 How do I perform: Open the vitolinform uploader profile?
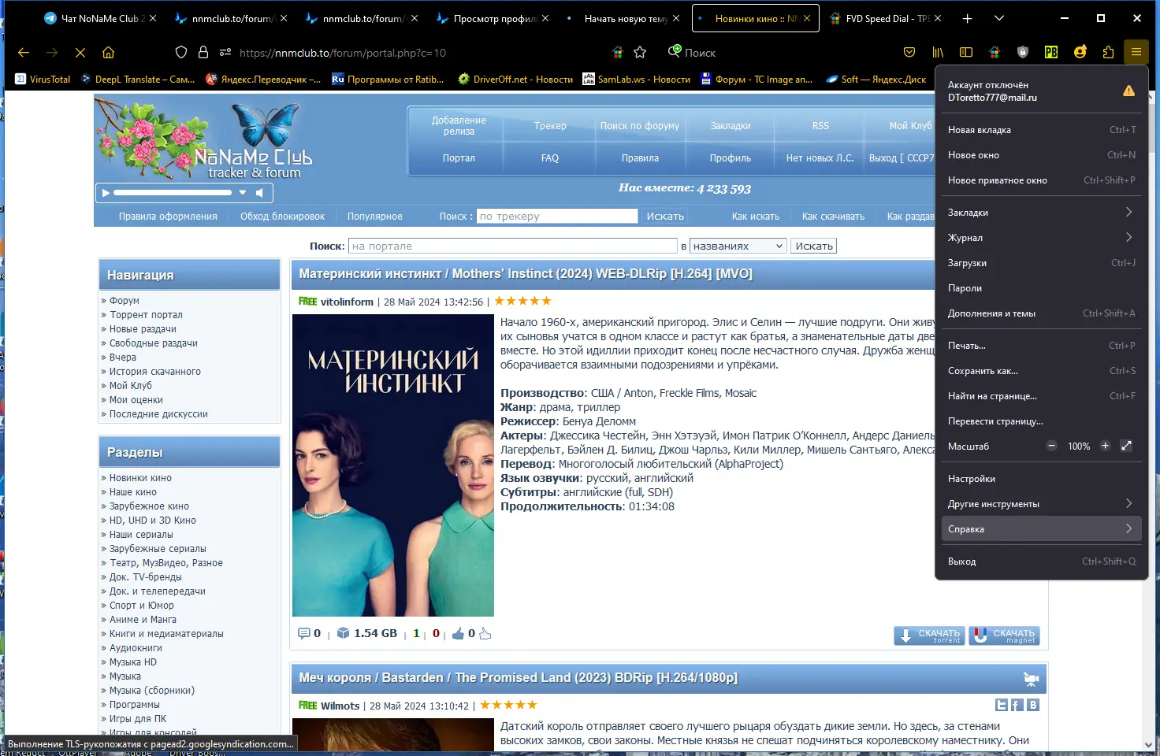tap(347, 302)
